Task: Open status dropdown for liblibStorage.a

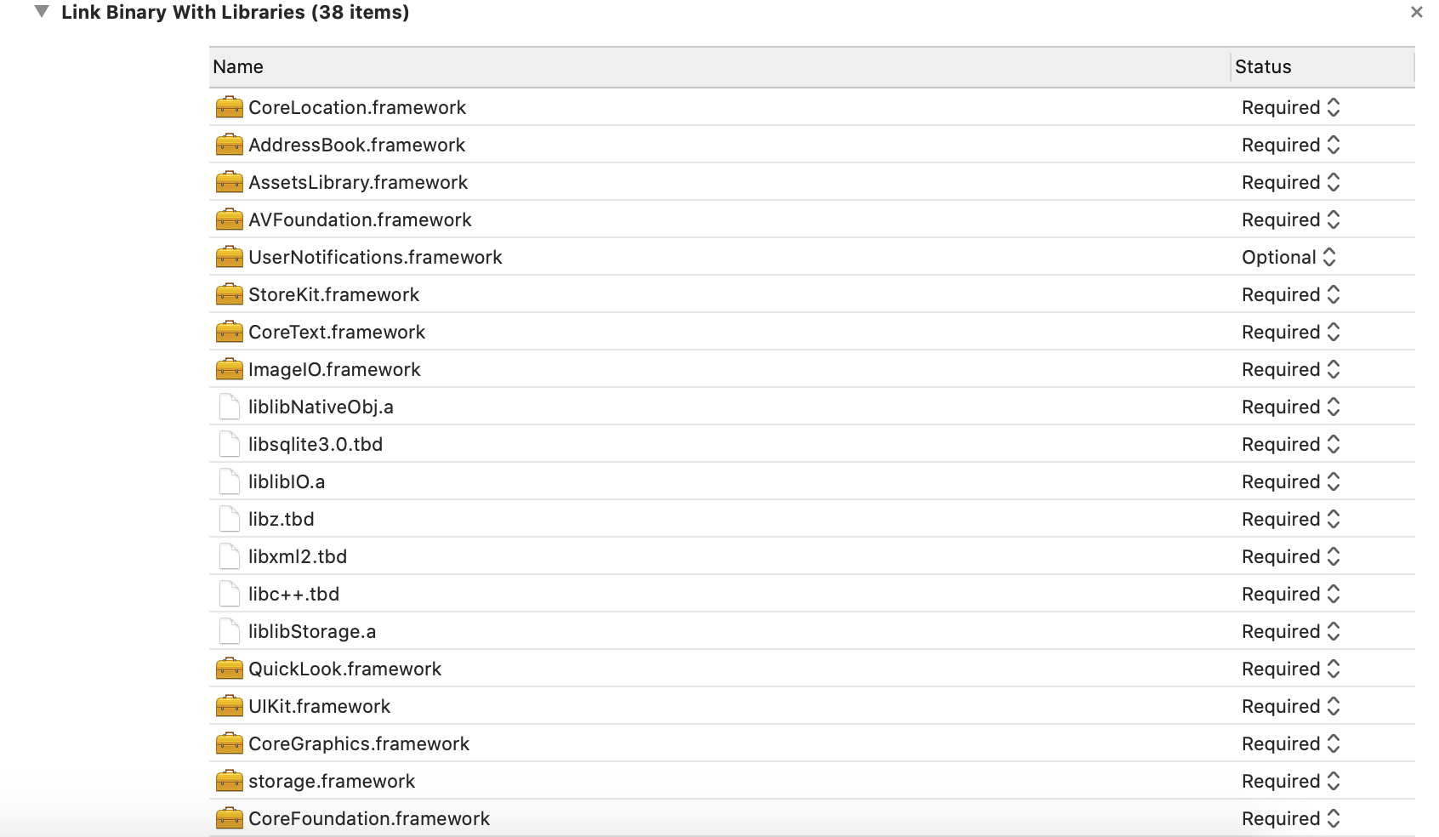Action: [x=1291, y=631]
